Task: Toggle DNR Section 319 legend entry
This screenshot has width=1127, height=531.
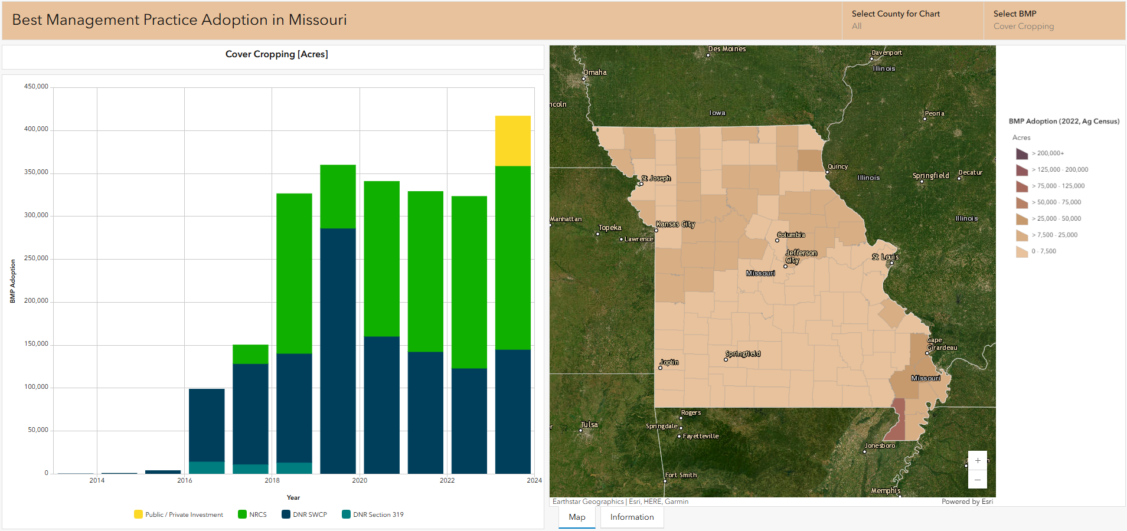Action: [373, 514]
